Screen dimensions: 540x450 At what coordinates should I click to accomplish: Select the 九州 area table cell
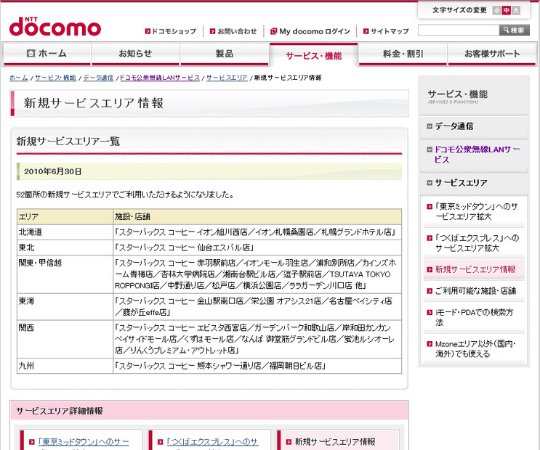click(65, 366)
